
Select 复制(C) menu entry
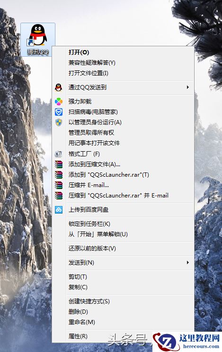coord(123,287)
